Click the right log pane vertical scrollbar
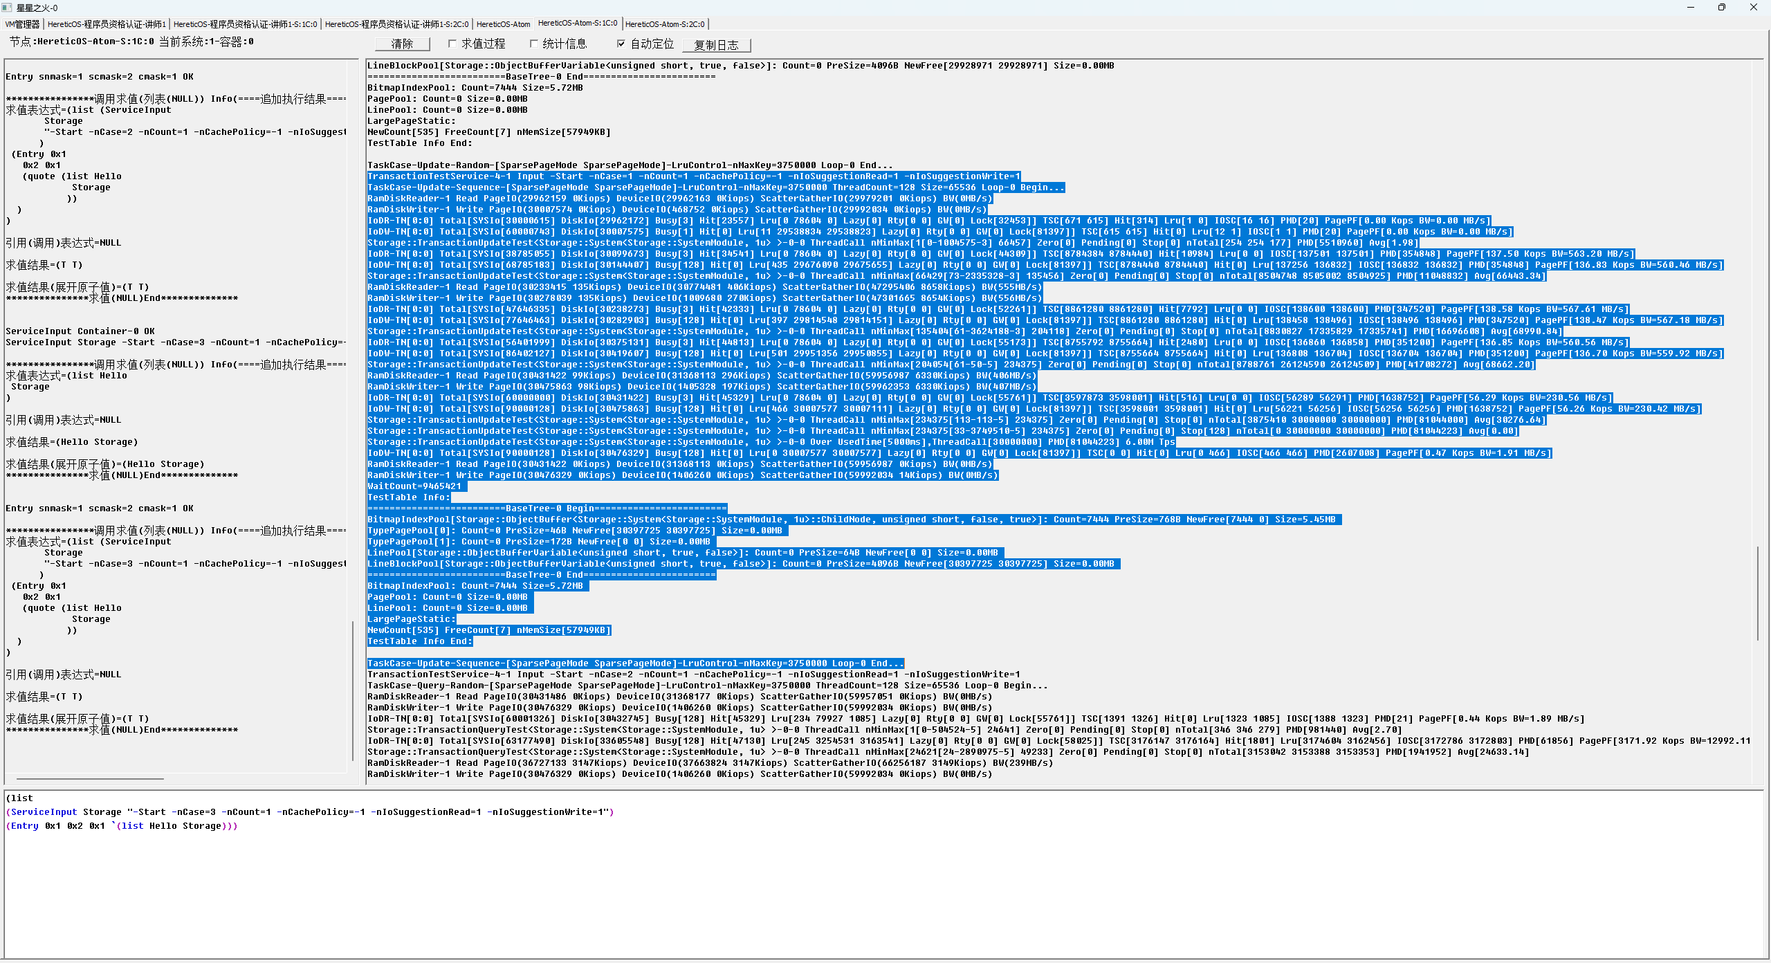The image size is (1771, 963). [1758, 594]
